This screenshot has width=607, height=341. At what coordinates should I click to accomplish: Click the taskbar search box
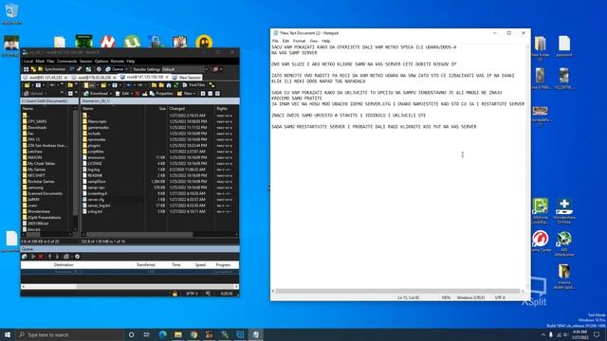point(69,334)
